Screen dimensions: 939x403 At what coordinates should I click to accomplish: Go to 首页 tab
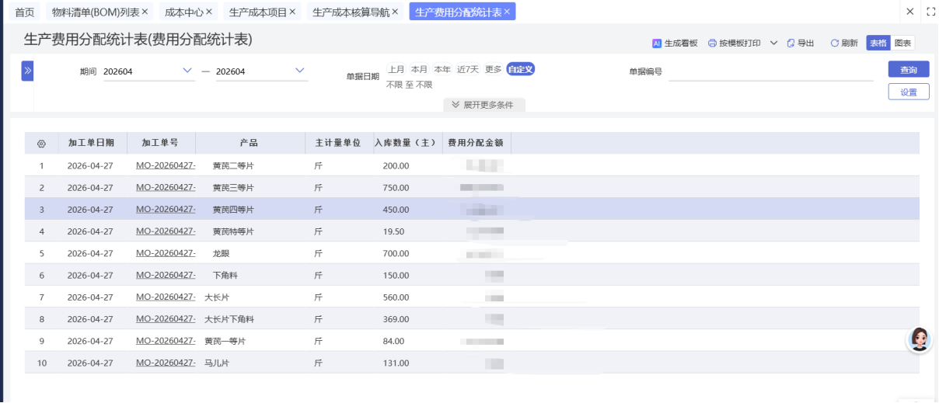25,12
